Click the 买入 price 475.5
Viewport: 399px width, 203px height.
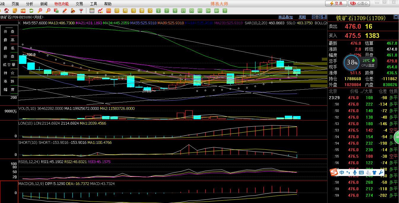[x=353, y=36]
